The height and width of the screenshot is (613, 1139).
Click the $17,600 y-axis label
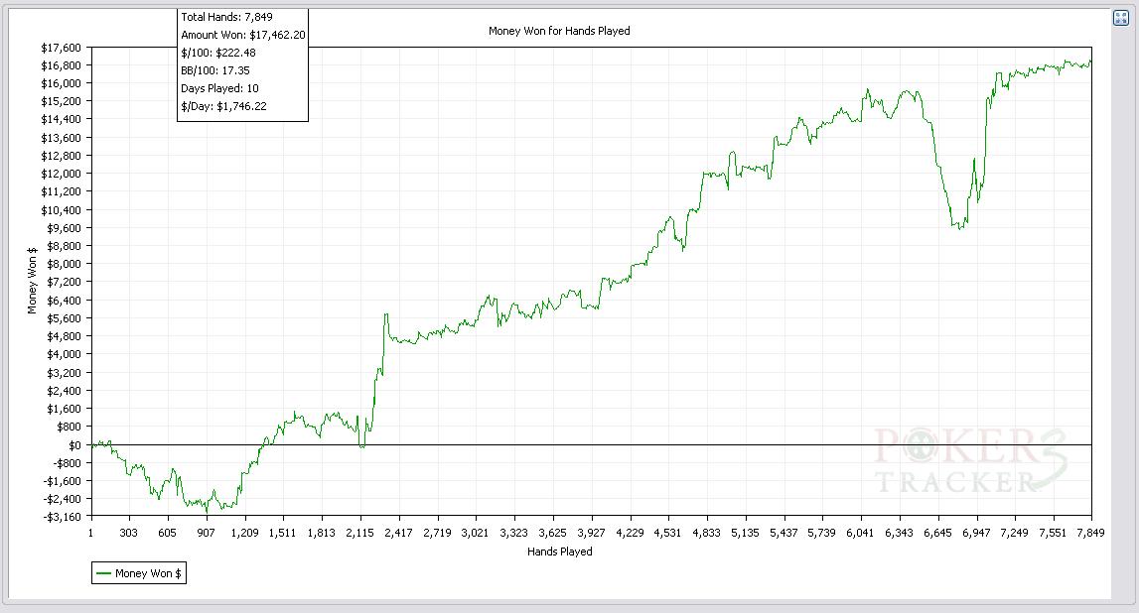62,48
